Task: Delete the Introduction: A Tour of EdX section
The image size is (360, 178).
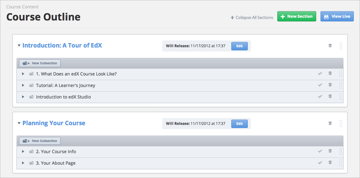Action: [330, 46]
